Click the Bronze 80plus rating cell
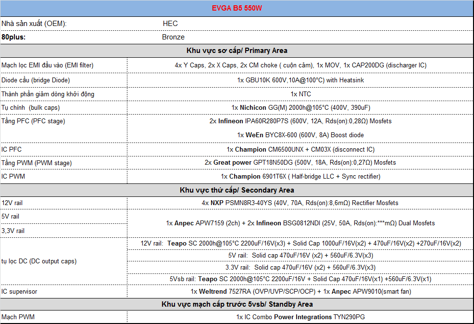Viewport: 474px width, 324px height. (x=173, y=37)
